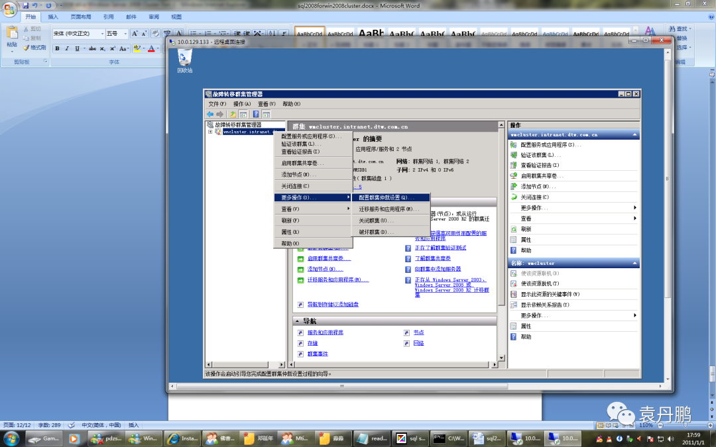Image resolution: width=716 pixels, height=447 pixels.
Task: Click the Office button in Word
Action: 9,9
